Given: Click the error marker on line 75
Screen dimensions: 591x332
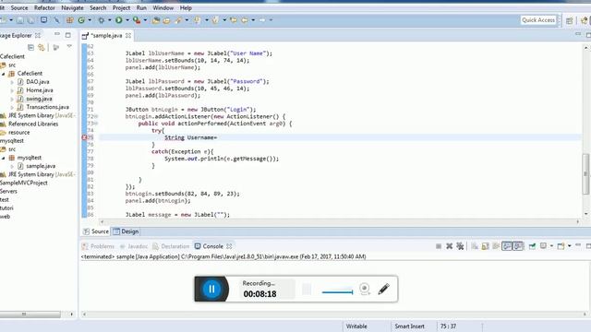Looking at the screenshot, I should pyautogui.click(x=84, y=137).
